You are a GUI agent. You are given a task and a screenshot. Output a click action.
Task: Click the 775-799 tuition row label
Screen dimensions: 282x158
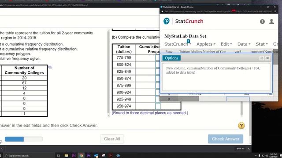124,57
